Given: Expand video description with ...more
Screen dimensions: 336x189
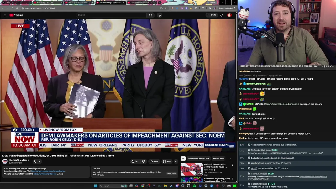Looking at the screenshot, I should click(x=60, y=174).
